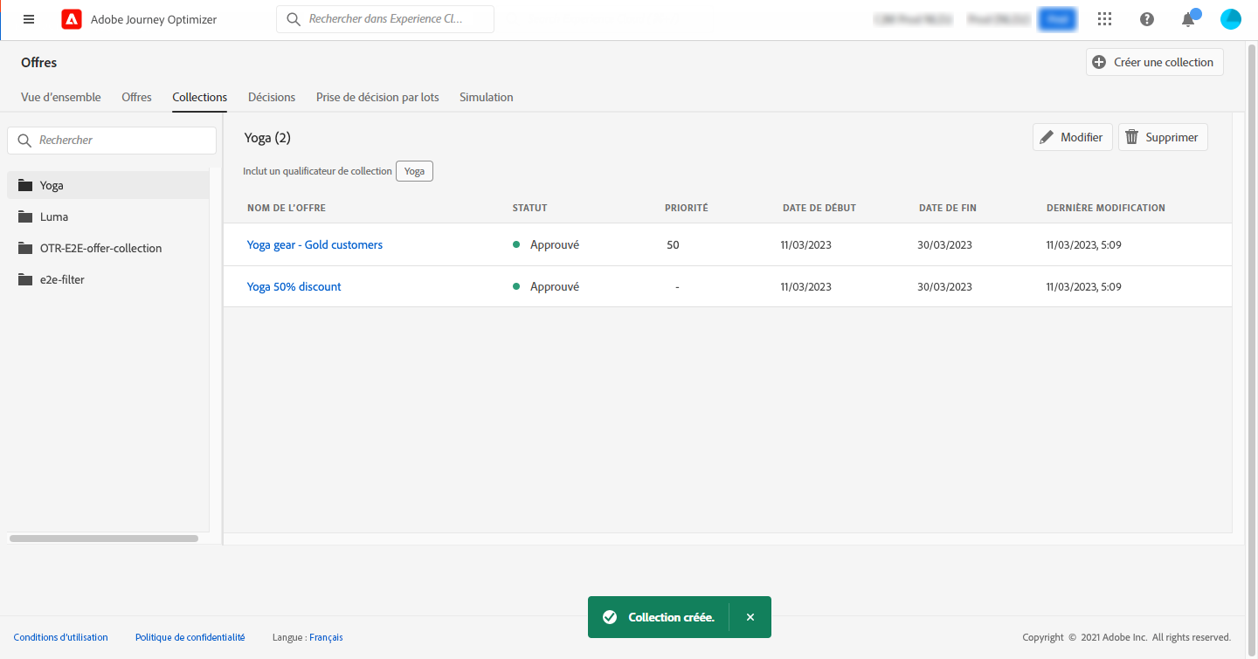Change language via Français link

(x=326, y=637)
